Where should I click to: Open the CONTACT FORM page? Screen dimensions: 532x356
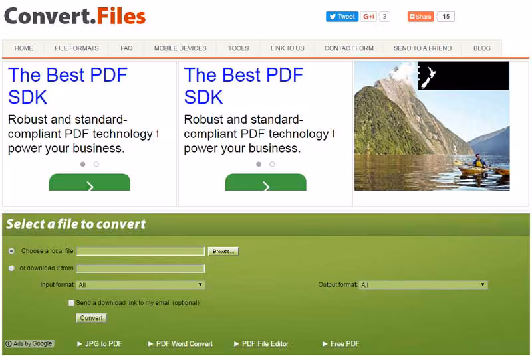click(x=348, y=48)
